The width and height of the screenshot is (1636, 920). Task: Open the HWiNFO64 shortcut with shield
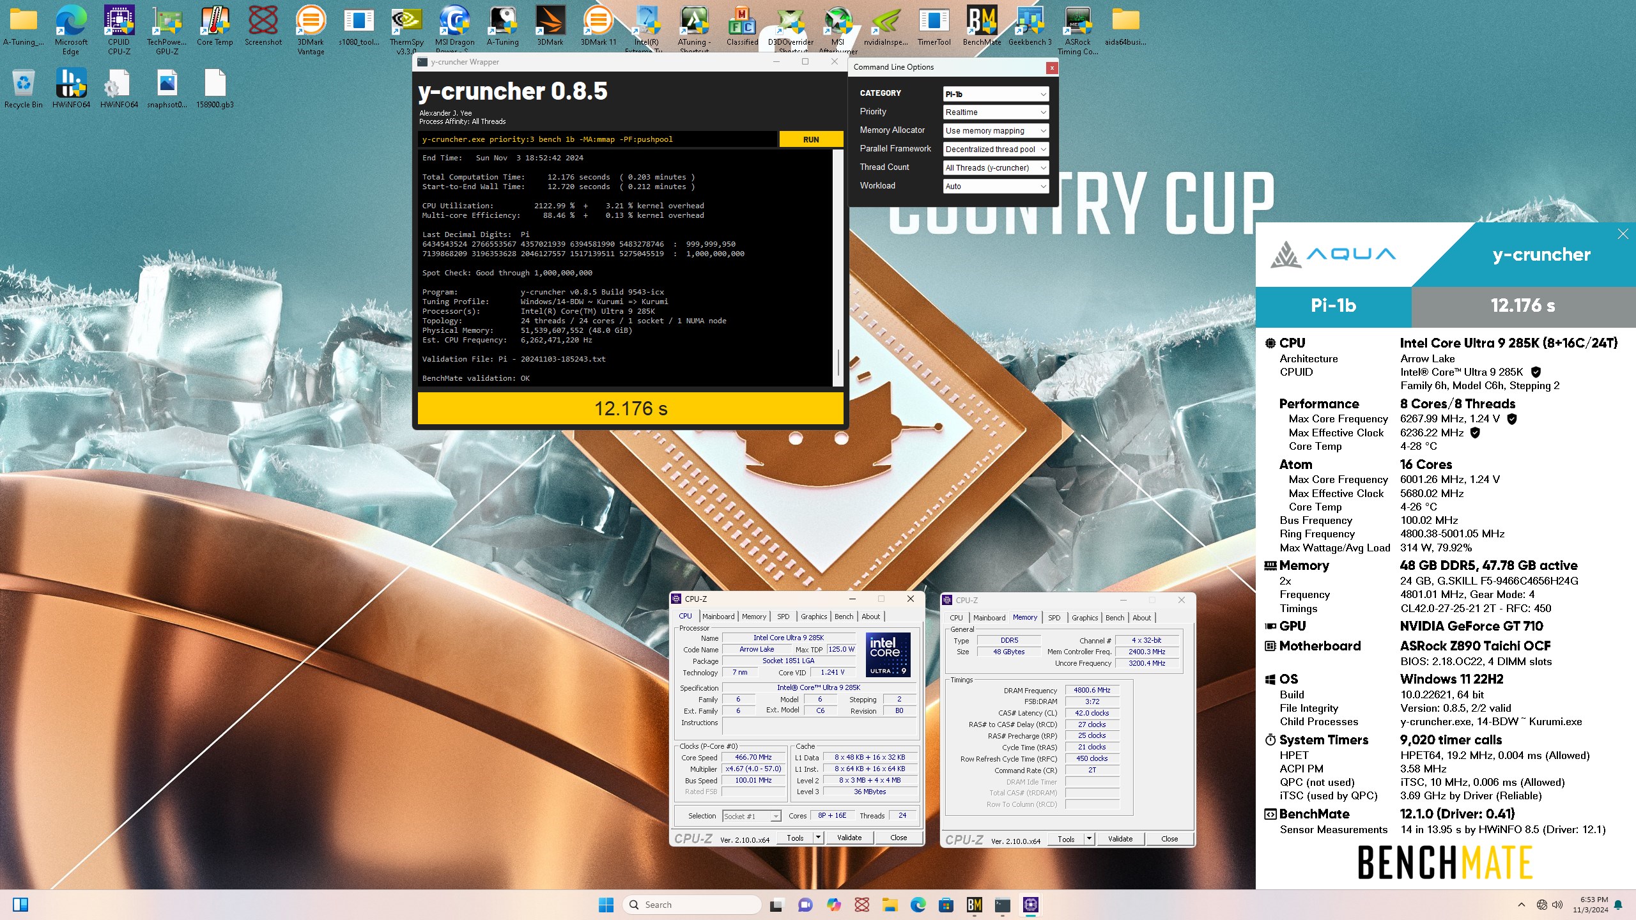[x=71, y=88]
